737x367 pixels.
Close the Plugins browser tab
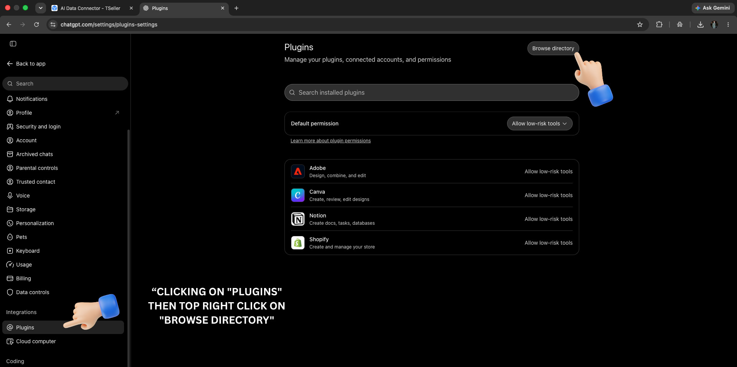pyautogui.click(x=223, y=8)
